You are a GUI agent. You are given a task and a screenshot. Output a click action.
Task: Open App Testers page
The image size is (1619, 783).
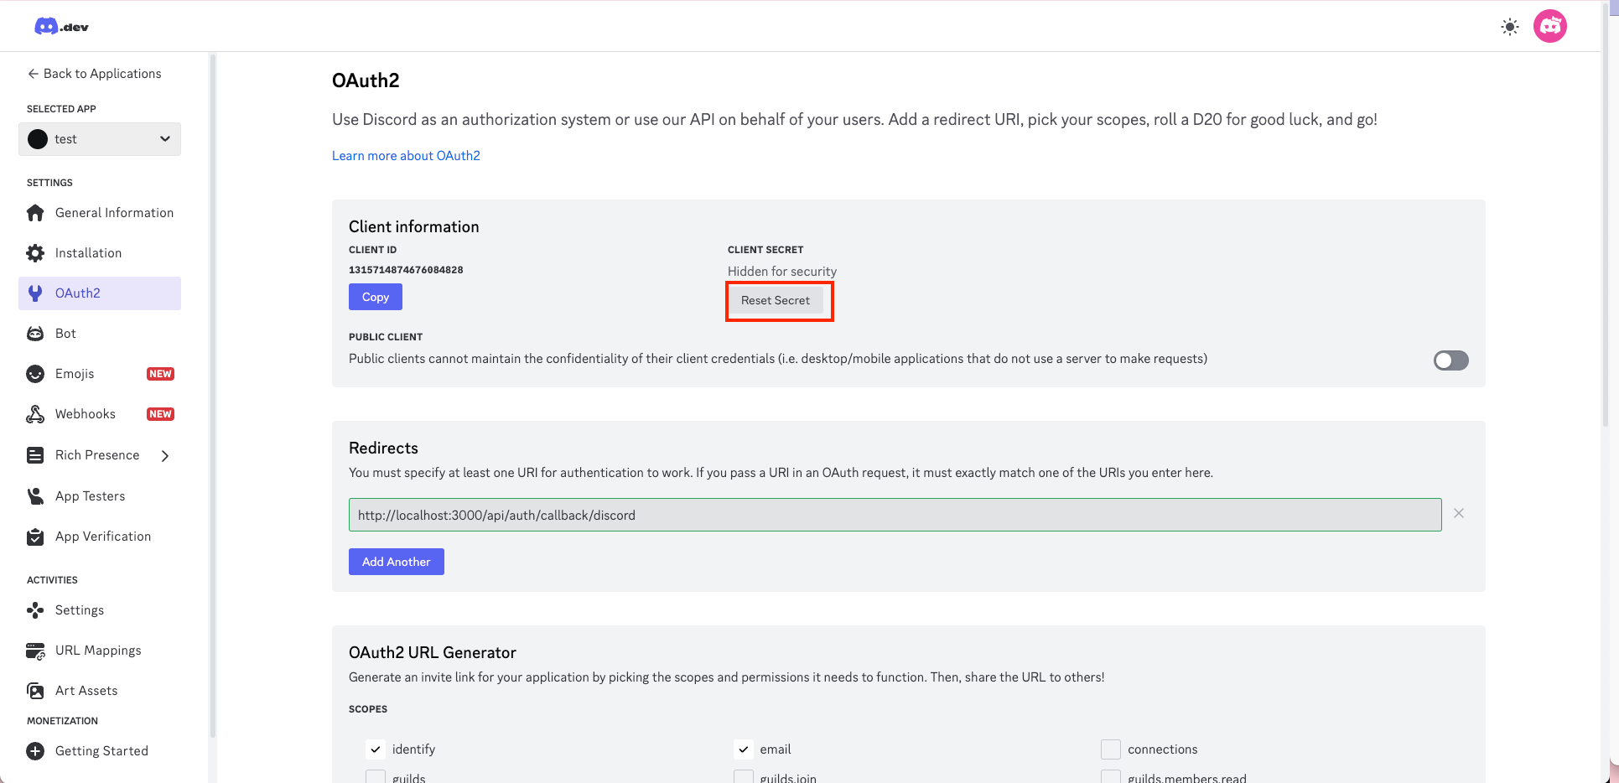100,496
